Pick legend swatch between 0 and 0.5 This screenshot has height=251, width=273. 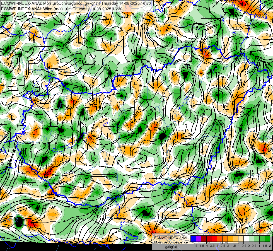pyautogui.click(x=252, y=239)
